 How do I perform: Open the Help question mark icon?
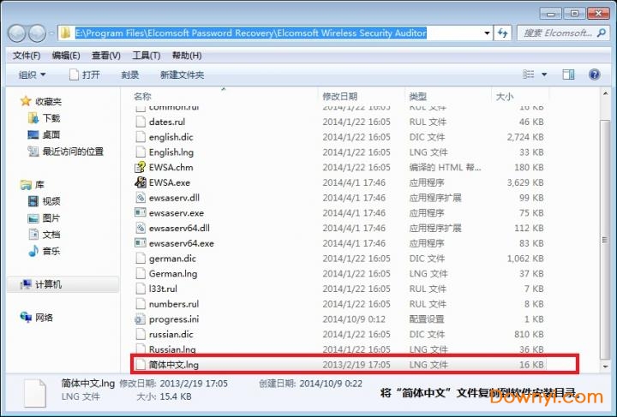(x=594, y=74)
